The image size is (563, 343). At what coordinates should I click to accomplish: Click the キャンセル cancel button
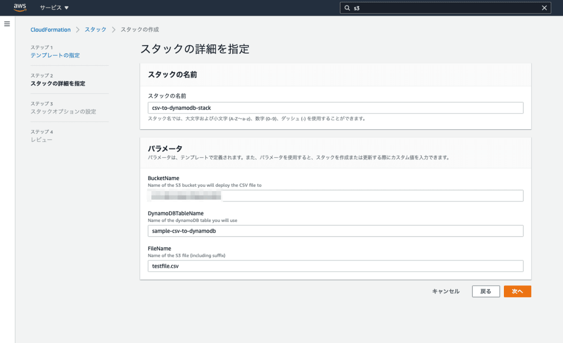pyautogui.click(x=446, y=291)
